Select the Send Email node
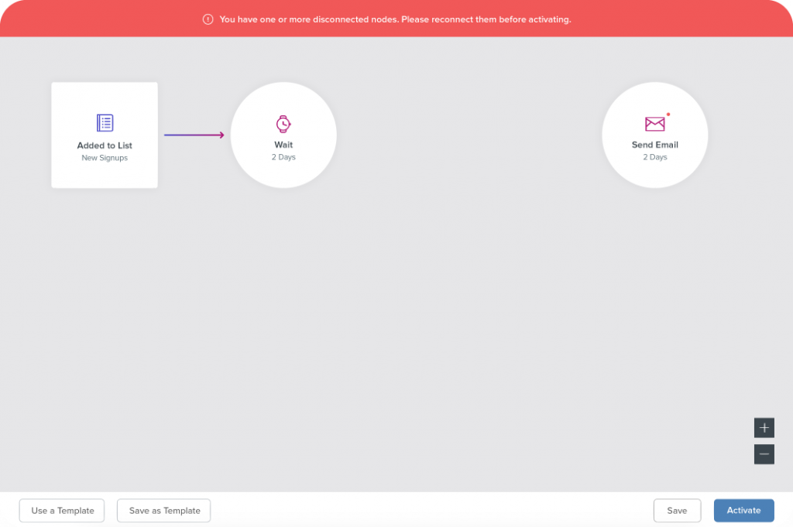793x527 pixels. click(655, 135)
